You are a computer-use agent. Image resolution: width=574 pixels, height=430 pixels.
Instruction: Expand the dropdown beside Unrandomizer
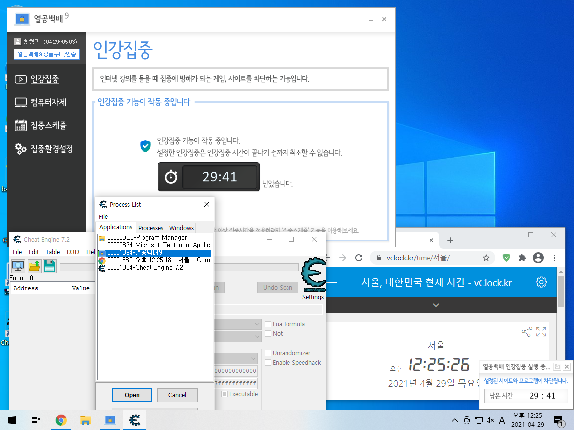pyautogui.click(x=253, y=358)
